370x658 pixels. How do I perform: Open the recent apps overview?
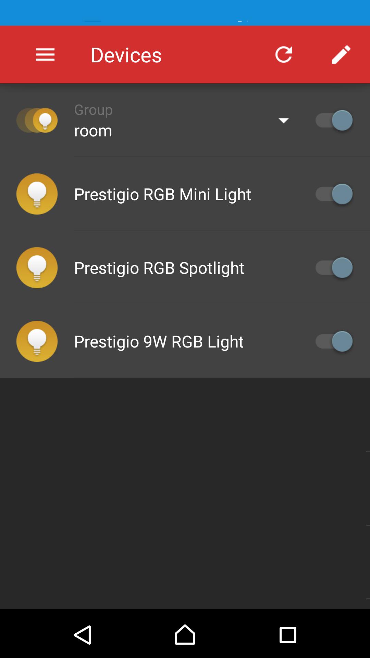pos(288,635)
